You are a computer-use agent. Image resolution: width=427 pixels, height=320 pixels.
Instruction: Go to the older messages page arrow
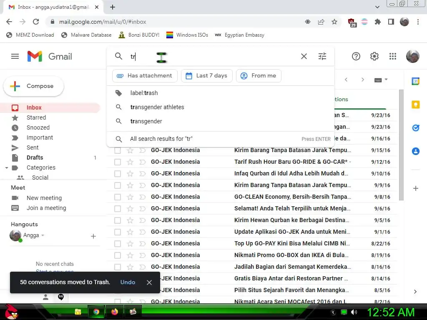click(362, 80)
